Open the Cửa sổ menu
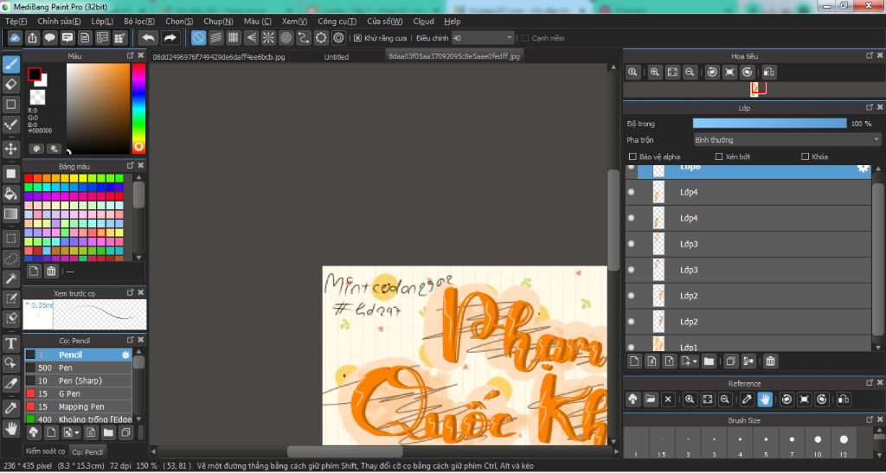The image size is (886, 473). coord(385,22)
